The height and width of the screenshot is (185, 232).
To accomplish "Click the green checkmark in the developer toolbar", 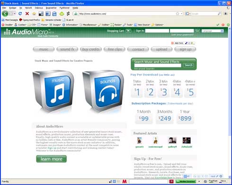I will pyautogui.click(x=218, y=25).
